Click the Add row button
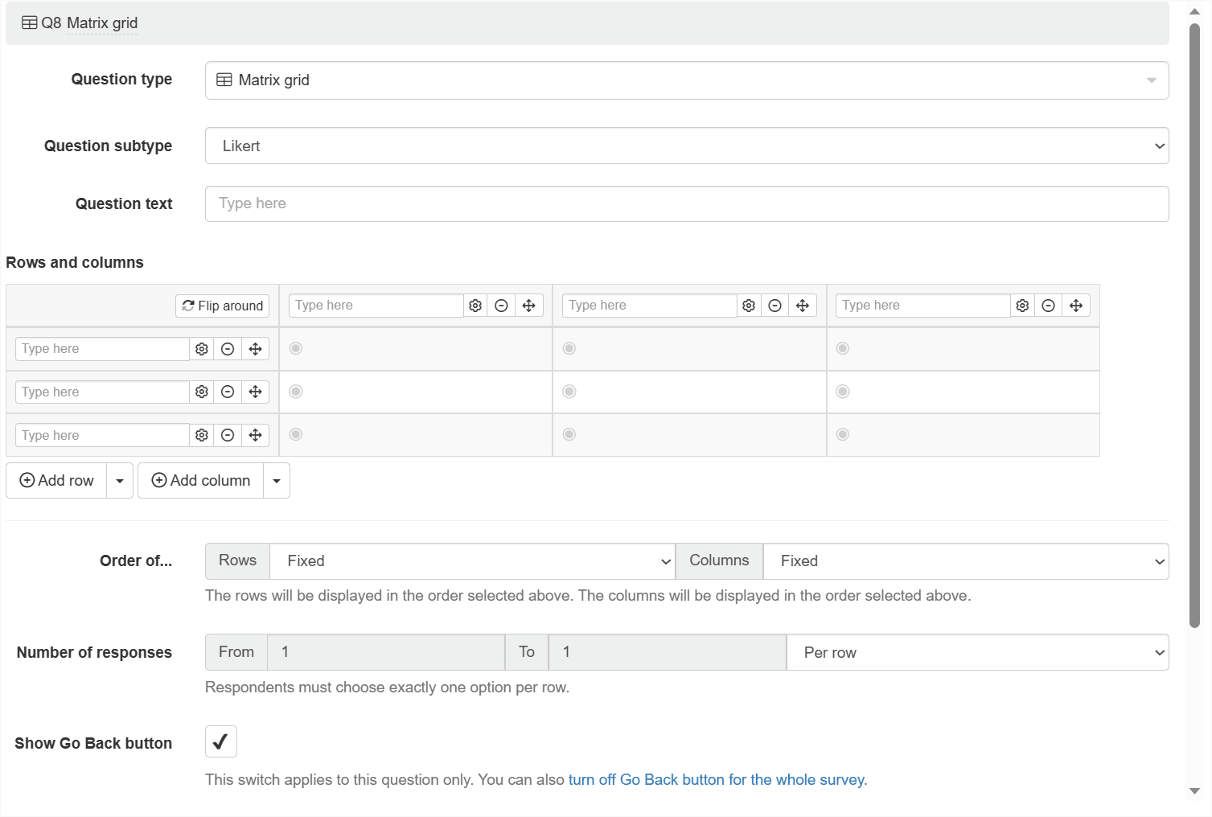 [x=56, y=481]
